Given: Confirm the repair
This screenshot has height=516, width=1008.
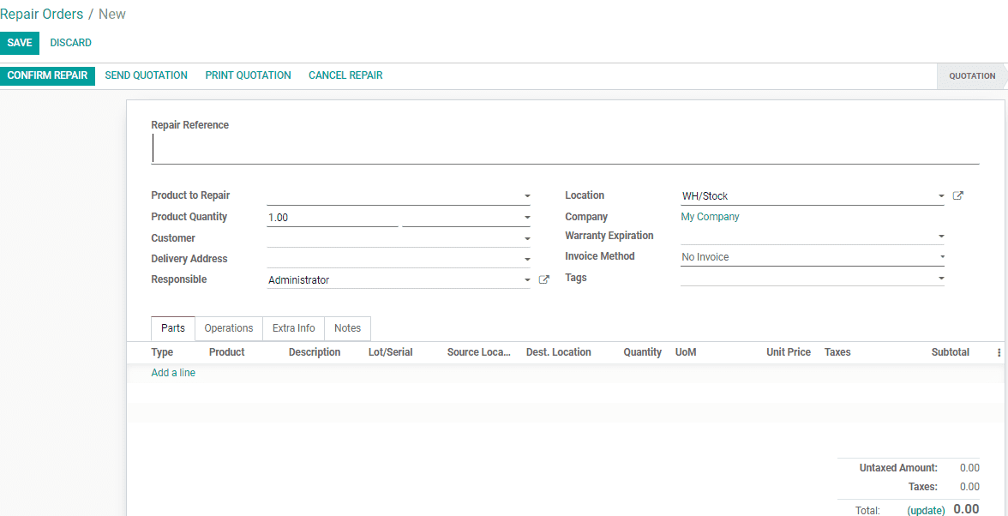Looking at the screenshot, I should [x=47, y=75].
